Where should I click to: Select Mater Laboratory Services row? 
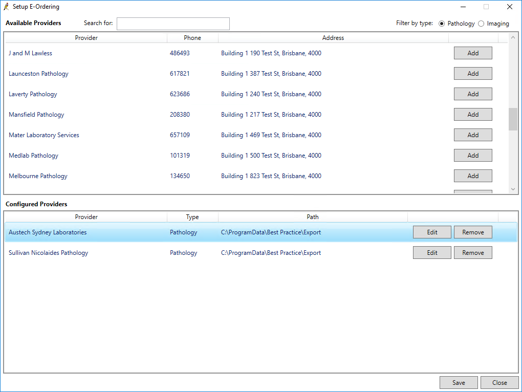coord(256,135)
